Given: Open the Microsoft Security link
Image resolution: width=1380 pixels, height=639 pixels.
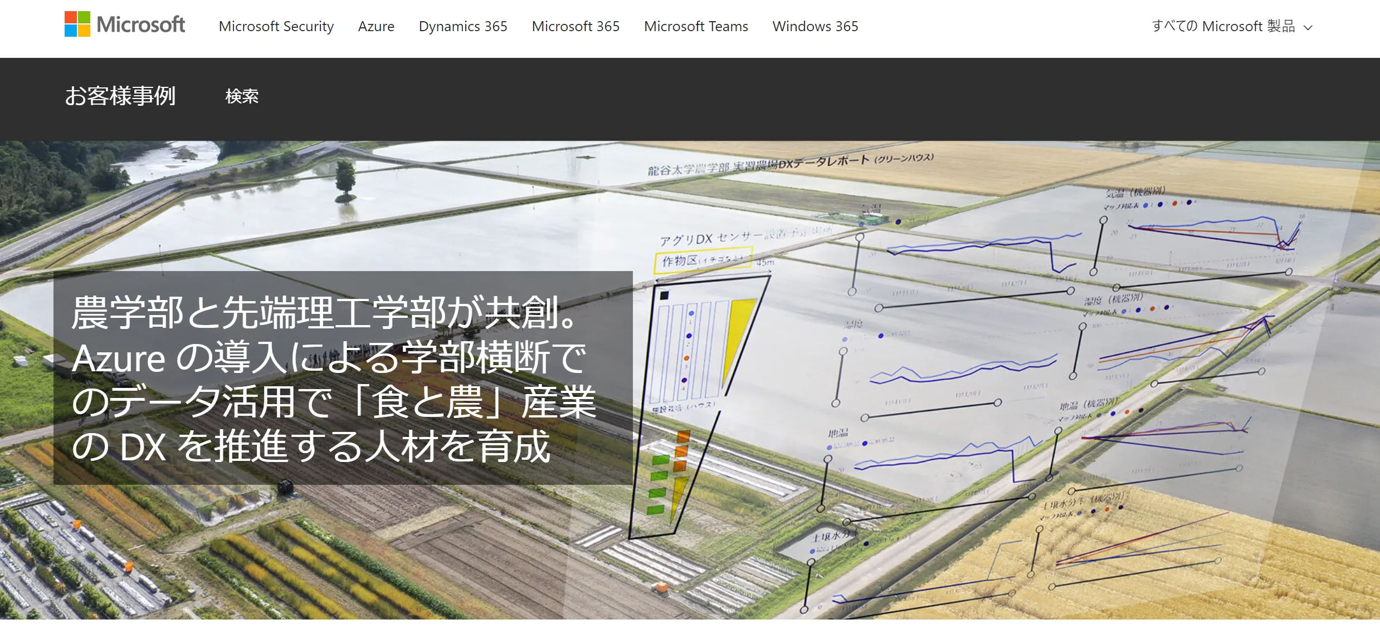Looking at the screenshot, I should click(276, 26).
